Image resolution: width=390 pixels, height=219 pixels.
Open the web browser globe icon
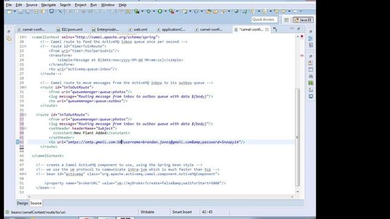click(236, 12)
